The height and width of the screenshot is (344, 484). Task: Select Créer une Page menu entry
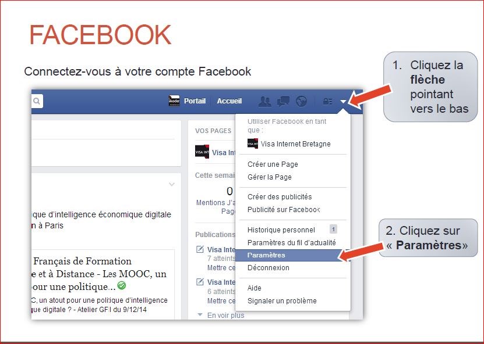(273, 164)
